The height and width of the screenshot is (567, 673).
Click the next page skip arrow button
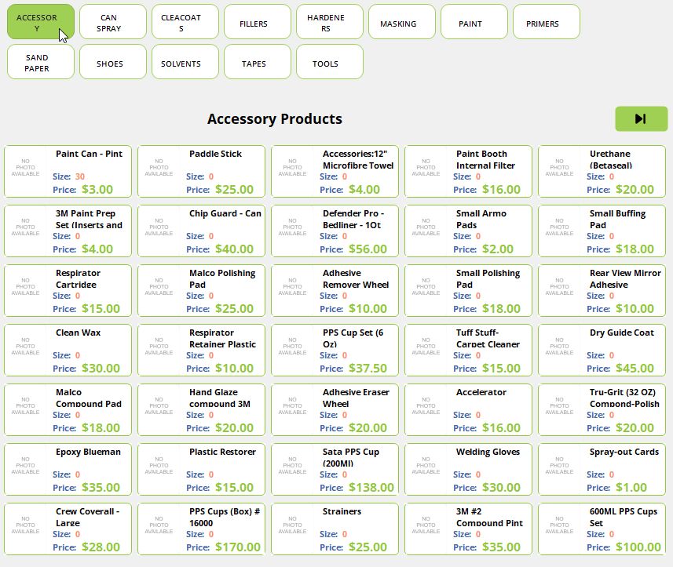[641, 119]
